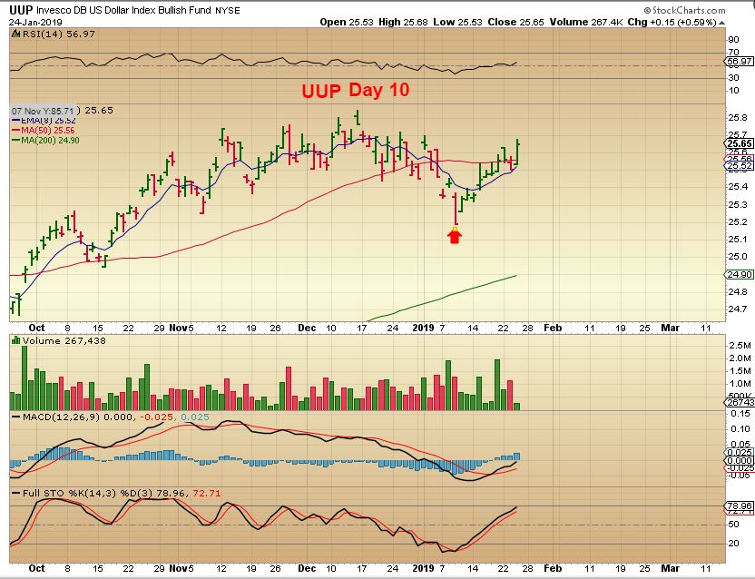Screen dimensions: 755x579
Task: Click the 78.96 stochastic value tag on right axis
Action: [739, 505]
